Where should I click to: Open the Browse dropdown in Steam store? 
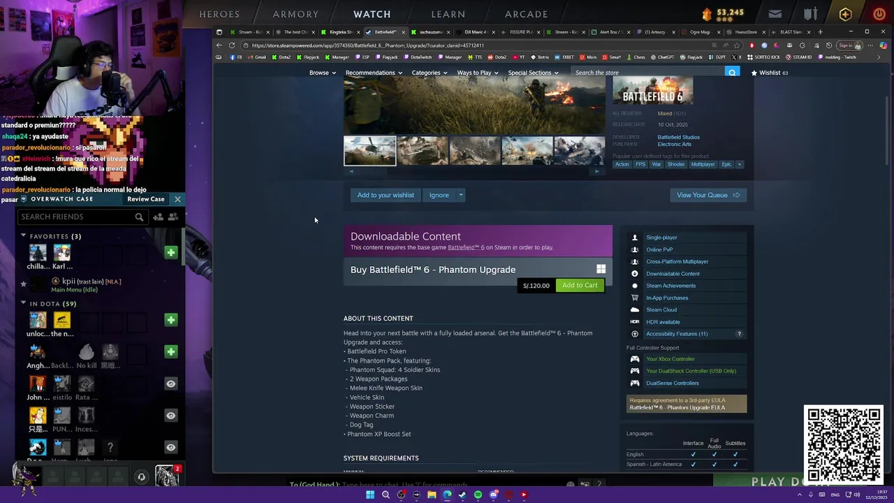pyautogui.click(x=322, y=73)
